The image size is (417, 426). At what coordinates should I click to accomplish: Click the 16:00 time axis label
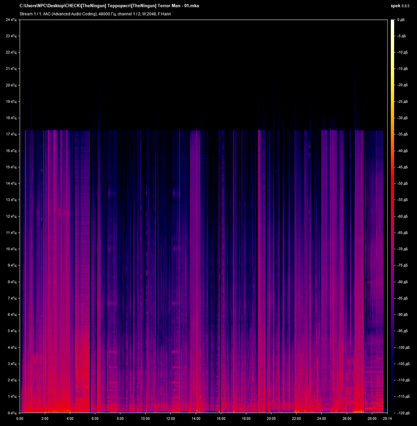click(221, 419)
